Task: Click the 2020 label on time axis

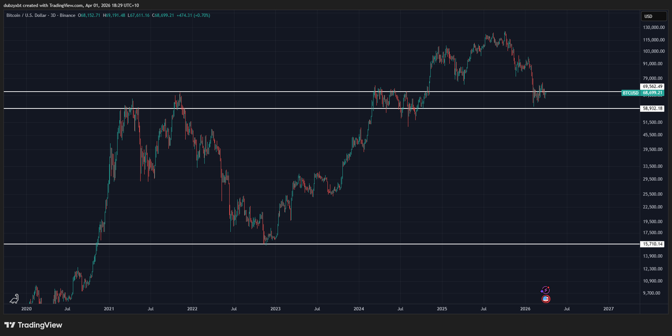Action: [26, 309]
